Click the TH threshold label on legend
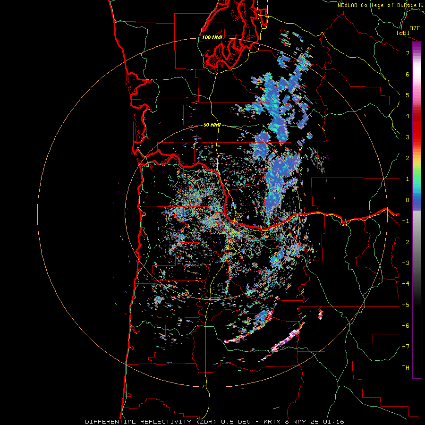 [406, 368]
